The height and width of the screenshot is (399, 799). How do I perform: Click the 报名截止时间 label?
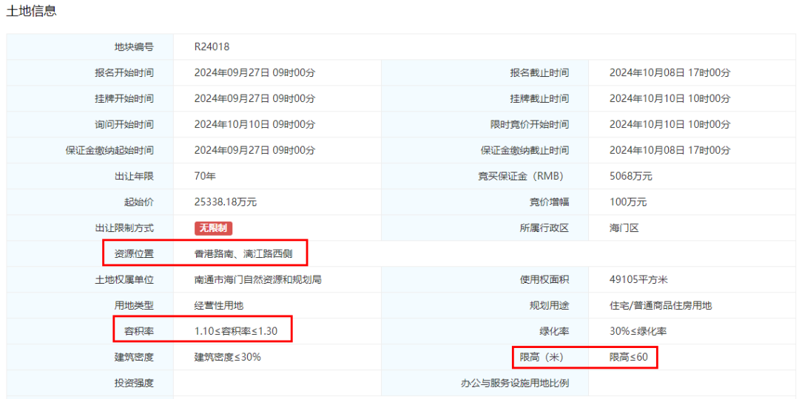pyautogui.click(x=539, y=72)
